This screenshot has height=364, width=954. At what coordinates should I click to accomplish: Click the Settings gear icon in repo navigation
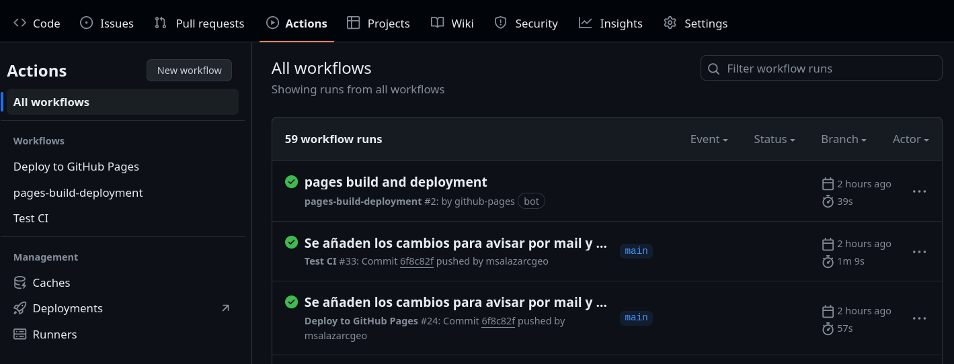coord(670,23)
